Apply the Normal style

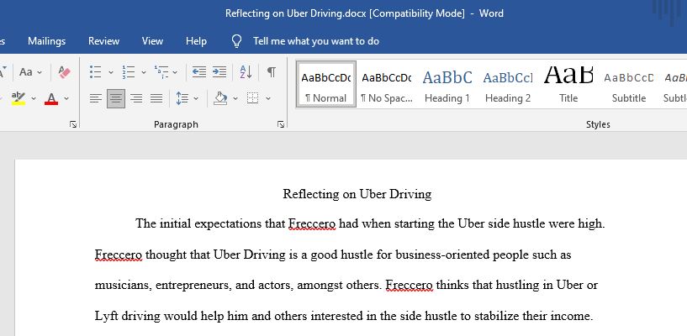[x=326, y=85]
